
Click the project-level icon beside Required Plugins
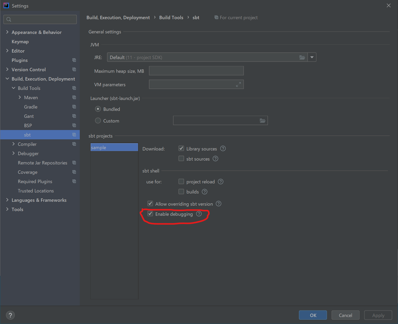pos(74,181)
